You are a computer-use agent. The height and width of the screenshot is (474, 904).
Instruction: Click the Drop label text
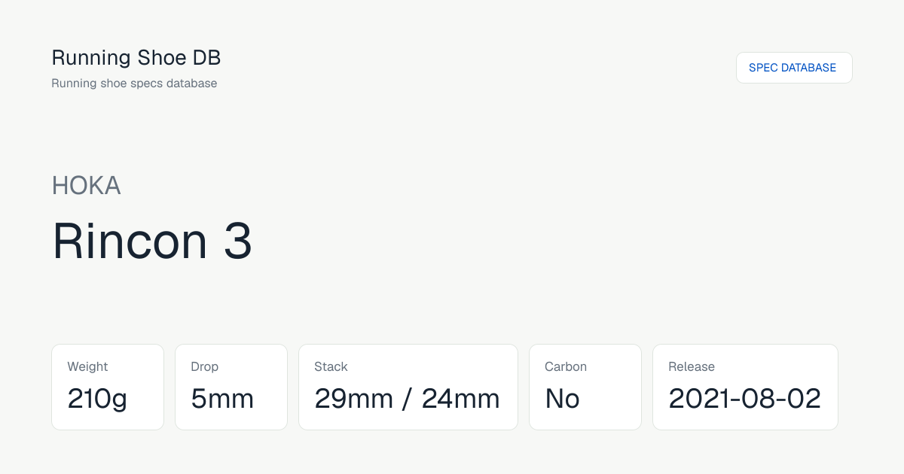point(204,367)
